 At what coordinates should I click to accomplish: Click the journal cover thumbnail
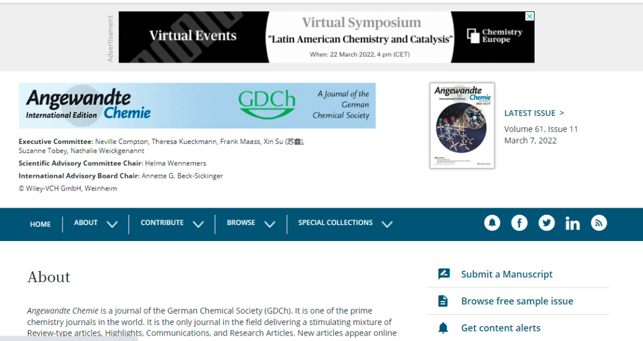tap(462, 126)
